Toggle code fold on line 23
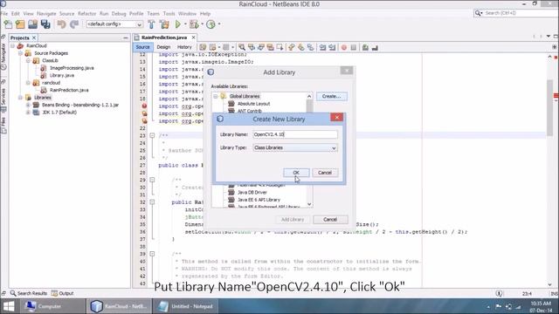 tap(152, 136)
